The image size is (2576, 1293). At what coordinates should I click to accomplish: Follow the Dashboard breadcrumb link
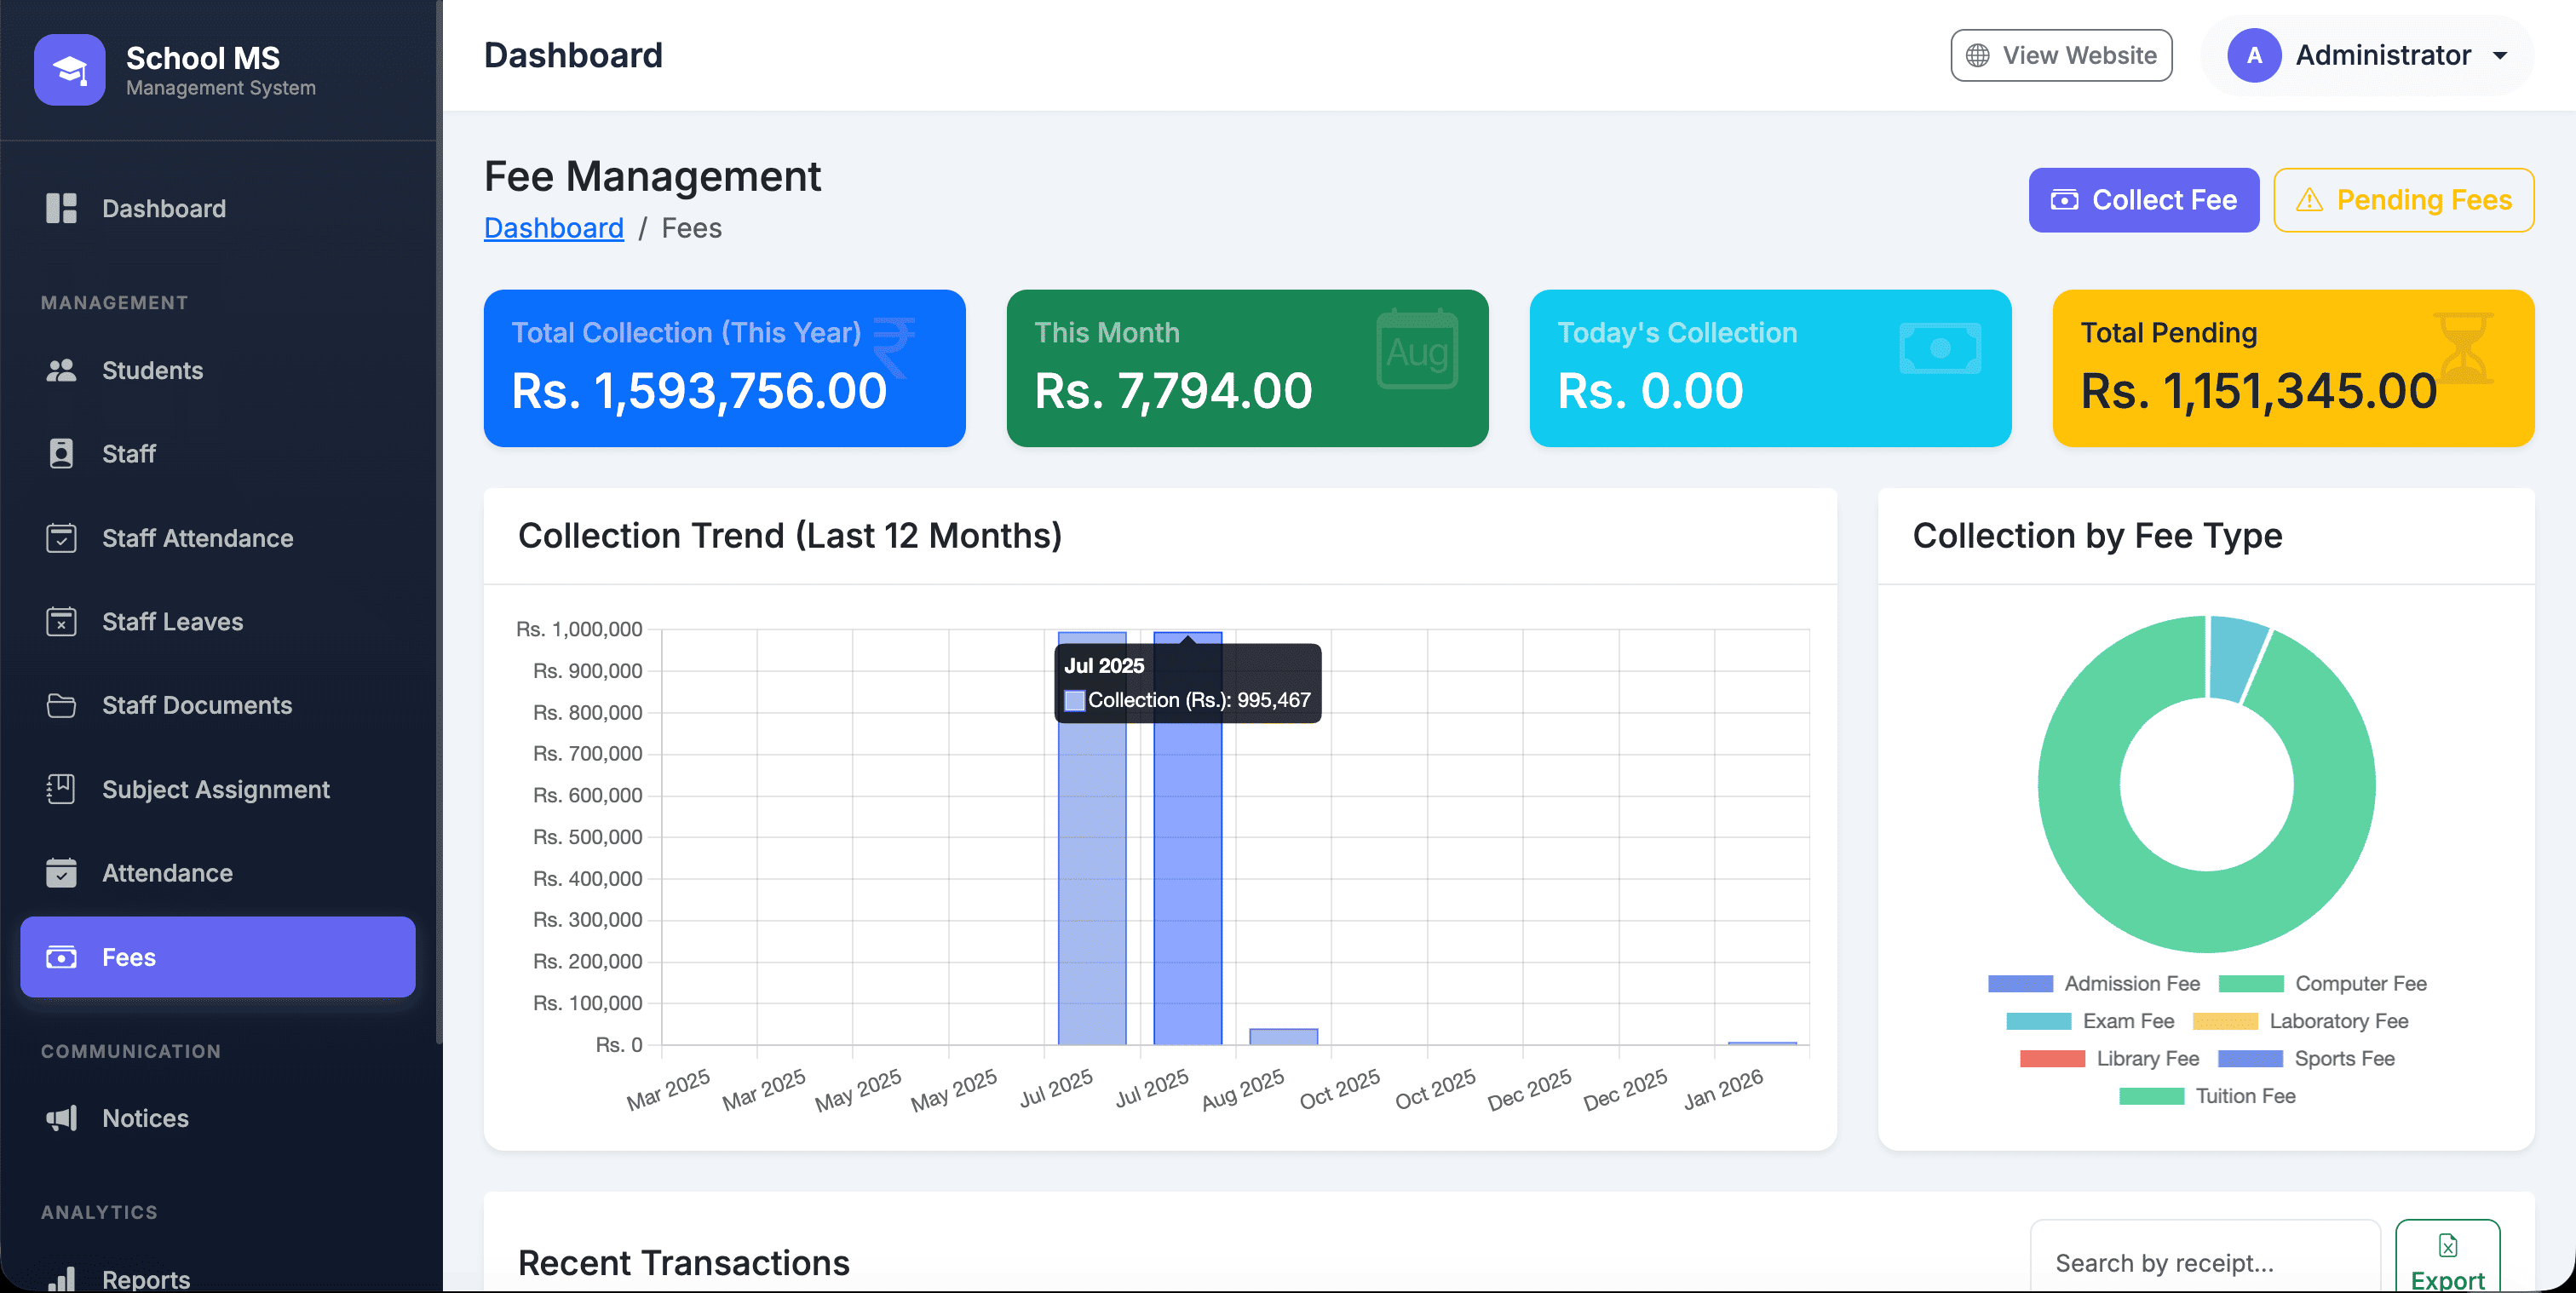tap(553, 228)
